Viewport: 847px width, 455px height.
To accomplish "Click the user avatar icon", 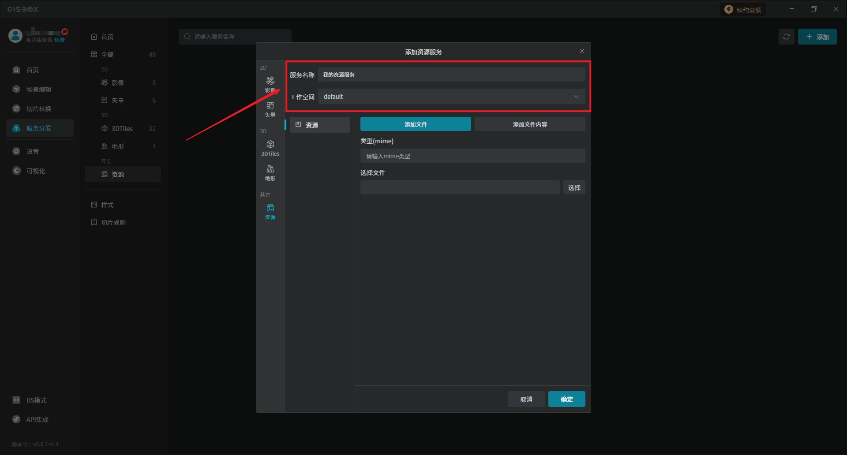I will coord(15,36).
